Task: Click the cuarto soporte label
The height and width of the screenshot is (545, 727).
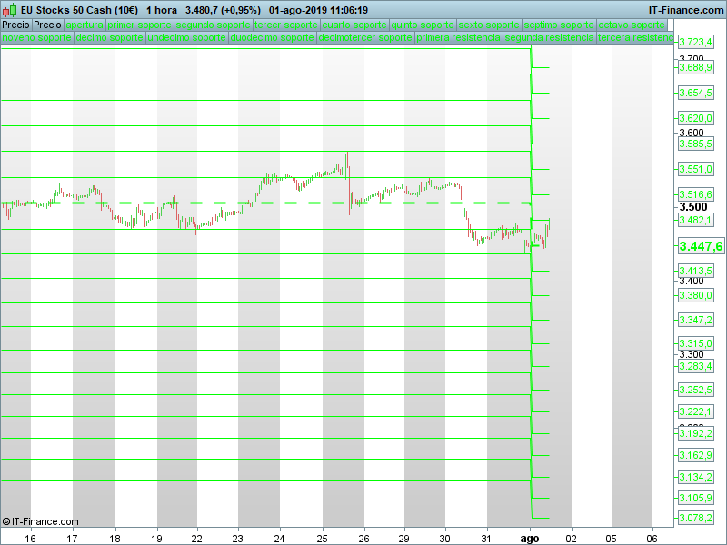Action: [354, 25]
